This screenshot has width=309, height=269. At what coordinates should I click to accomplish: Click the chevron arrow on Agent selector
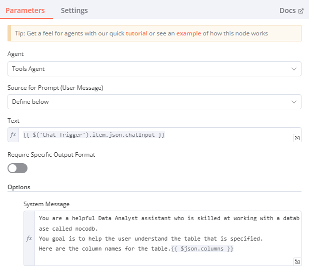coord(293,69)
